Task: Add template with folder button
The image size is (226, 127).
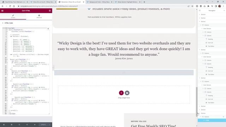Action: coord(127,93)
